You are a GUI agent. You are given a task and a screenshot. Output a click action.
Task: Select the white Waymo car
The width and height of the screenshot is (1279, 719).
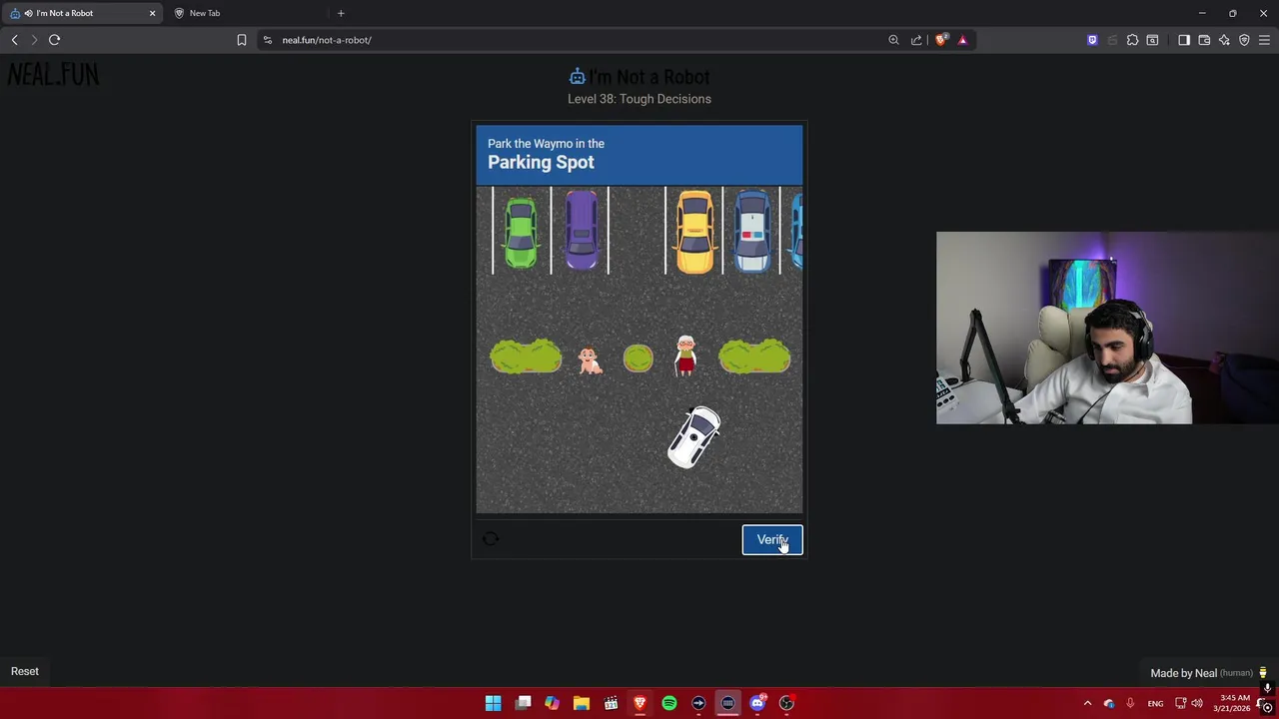point(694,437)
